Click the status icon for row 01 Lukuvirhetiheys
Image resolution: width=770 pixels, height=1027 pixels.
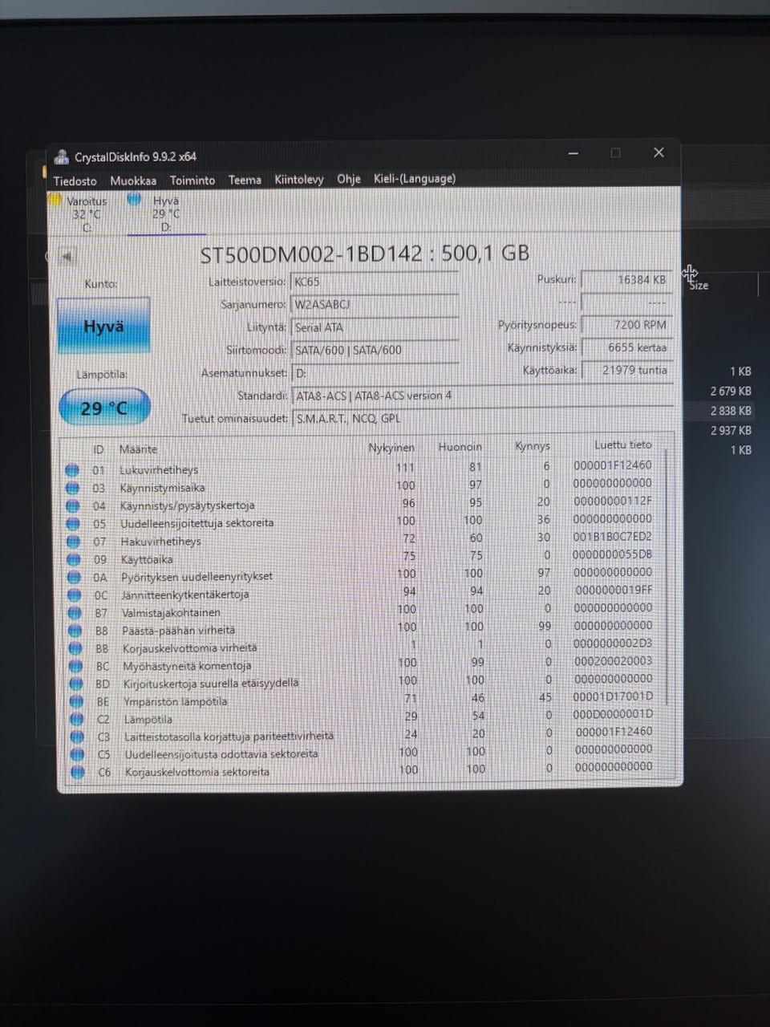coord(72,470)
